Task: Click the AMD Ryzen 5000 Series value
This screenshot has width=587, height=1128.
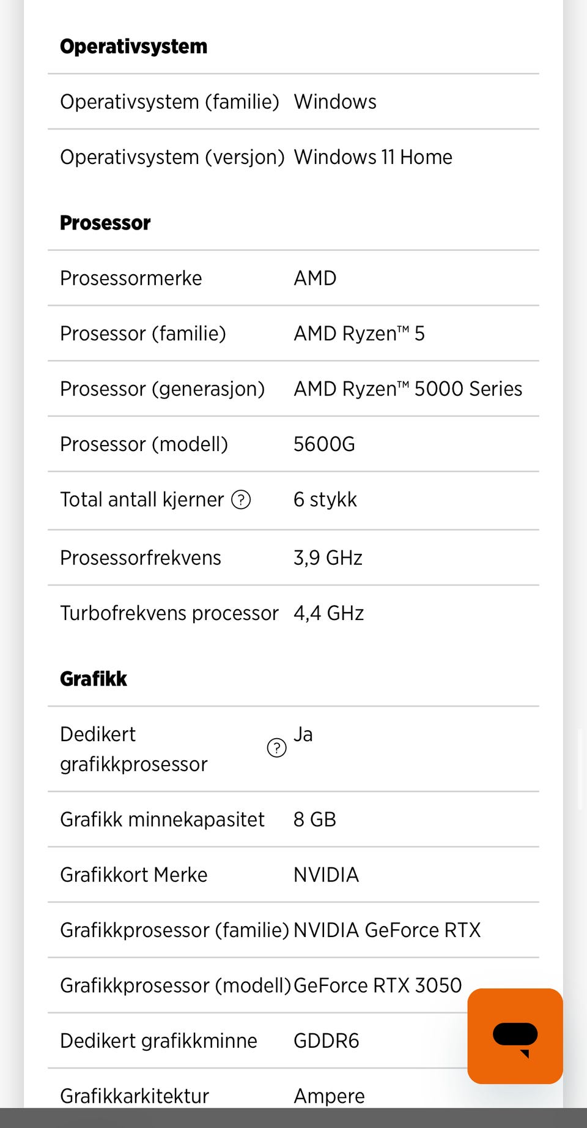Action: click(408, 389)
